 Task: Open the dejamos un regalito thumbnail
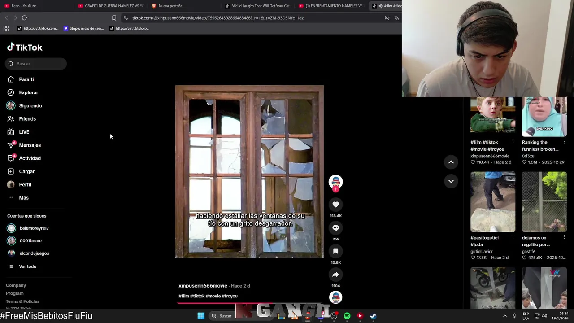(x=544, y=202)
